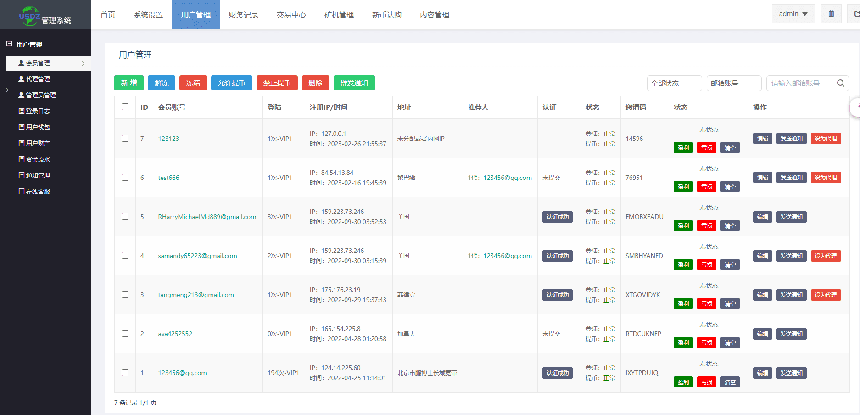Click the 登录日志 list icon in sidebar
Viewport: 860px width, 415px height.
(21, 111)
